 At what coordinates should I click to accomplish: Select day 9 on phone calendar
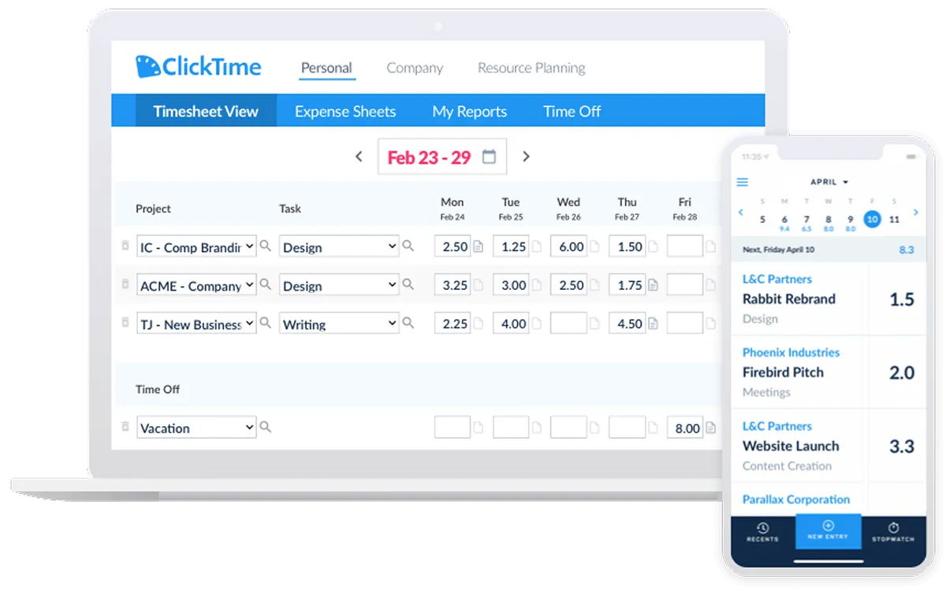[x=851, y=220]
